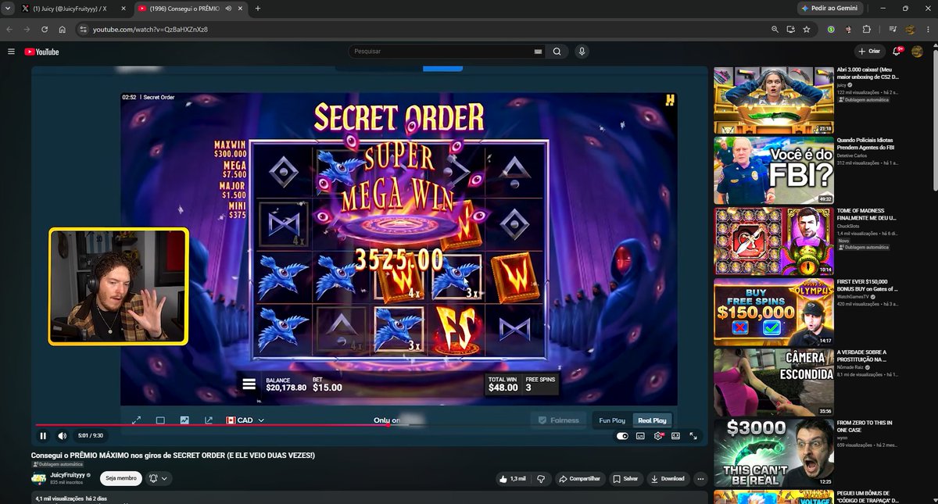Open Abri 3.000 caixas video thumbnail
The height and width of the screenshot is (504, 938).
(773, 100)
